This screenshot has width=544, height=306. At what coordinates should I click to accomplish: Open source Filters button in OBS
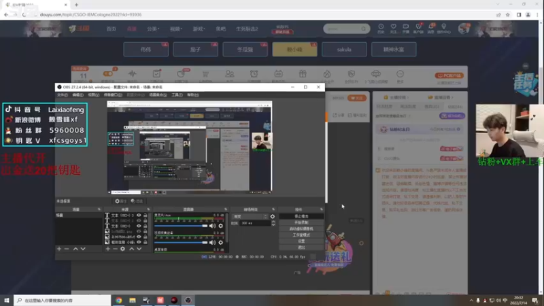137,201
